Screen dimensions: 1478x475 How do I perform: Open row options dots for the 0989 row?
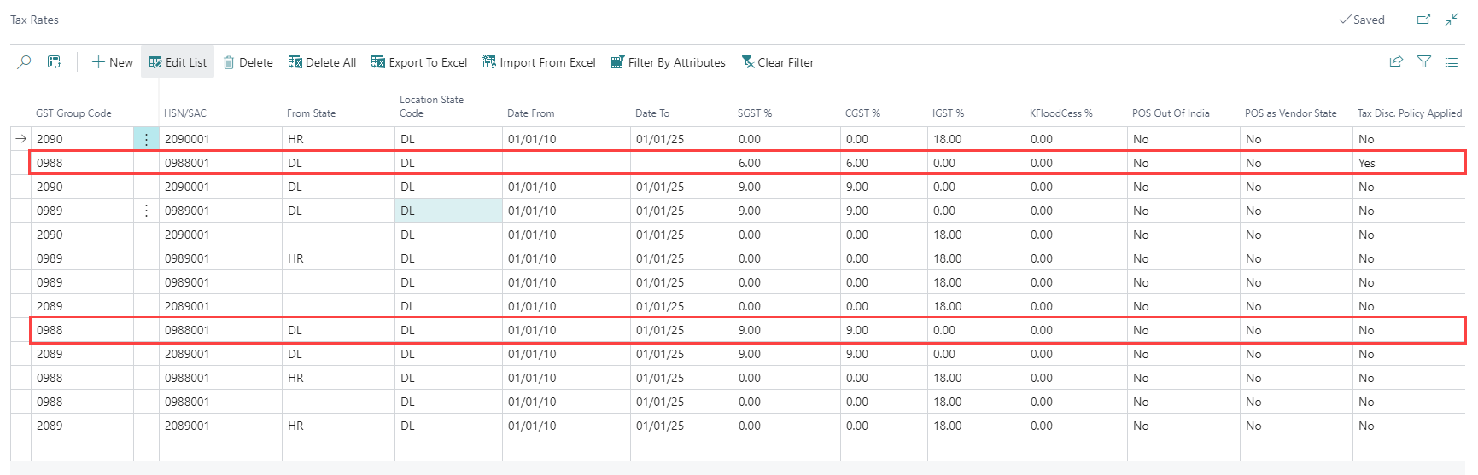pyautogui.click(x=146, y=211)
